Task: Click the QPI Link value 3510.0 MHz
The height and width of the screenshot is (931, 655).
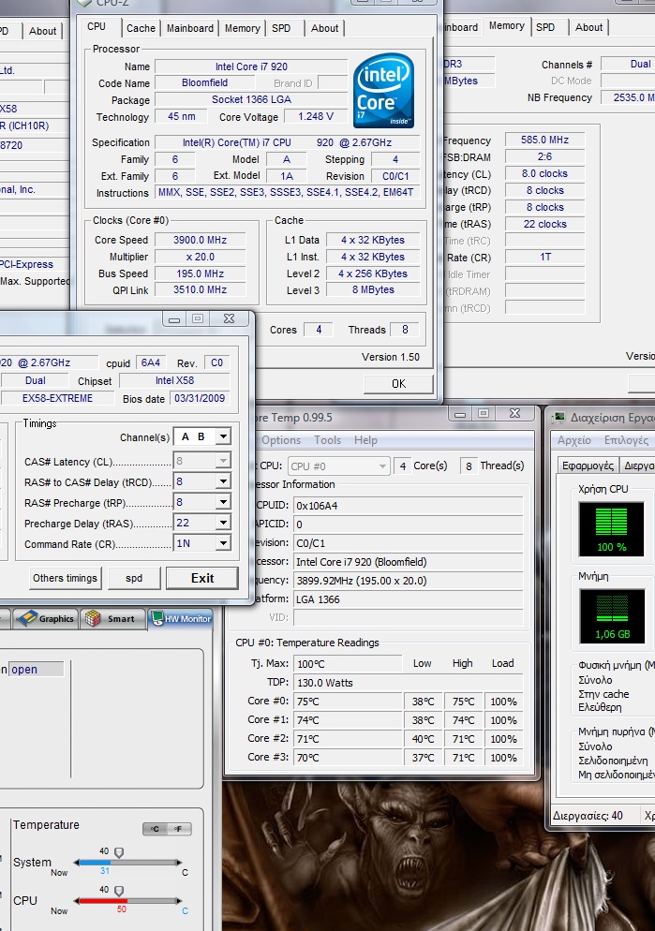Action: [x=201, y=289]
